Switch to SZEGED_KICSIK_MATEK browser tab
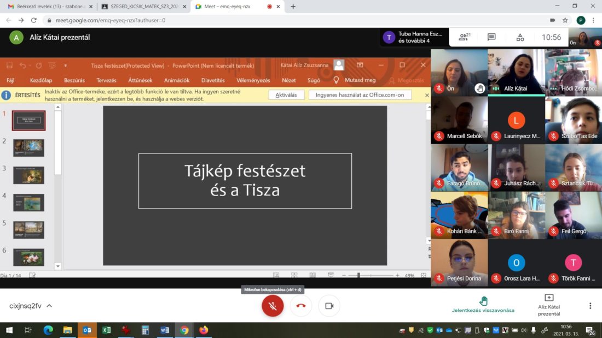 tap(143, 7)
